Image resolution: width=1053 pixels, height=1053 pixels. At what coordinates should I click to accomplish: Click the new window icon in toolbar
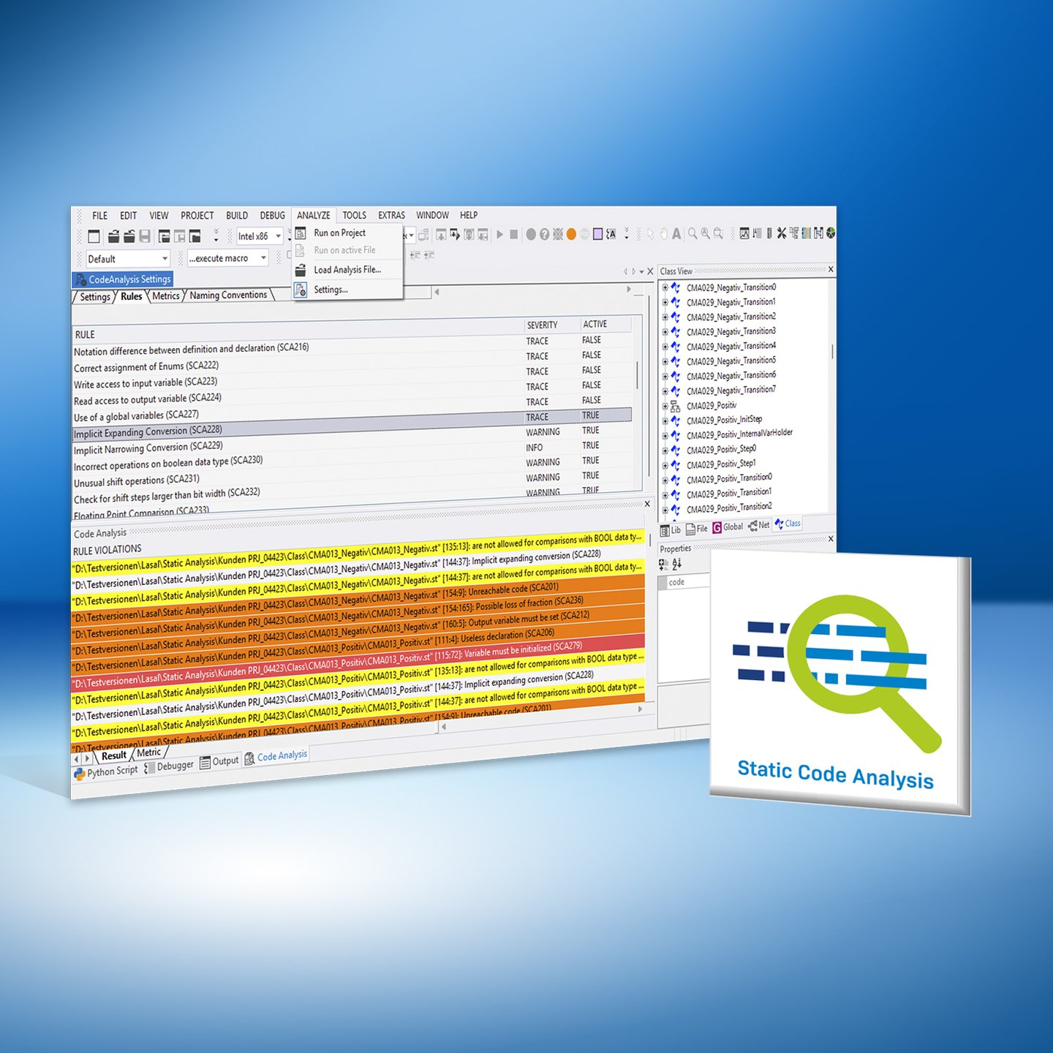click(x=94, y=236)
